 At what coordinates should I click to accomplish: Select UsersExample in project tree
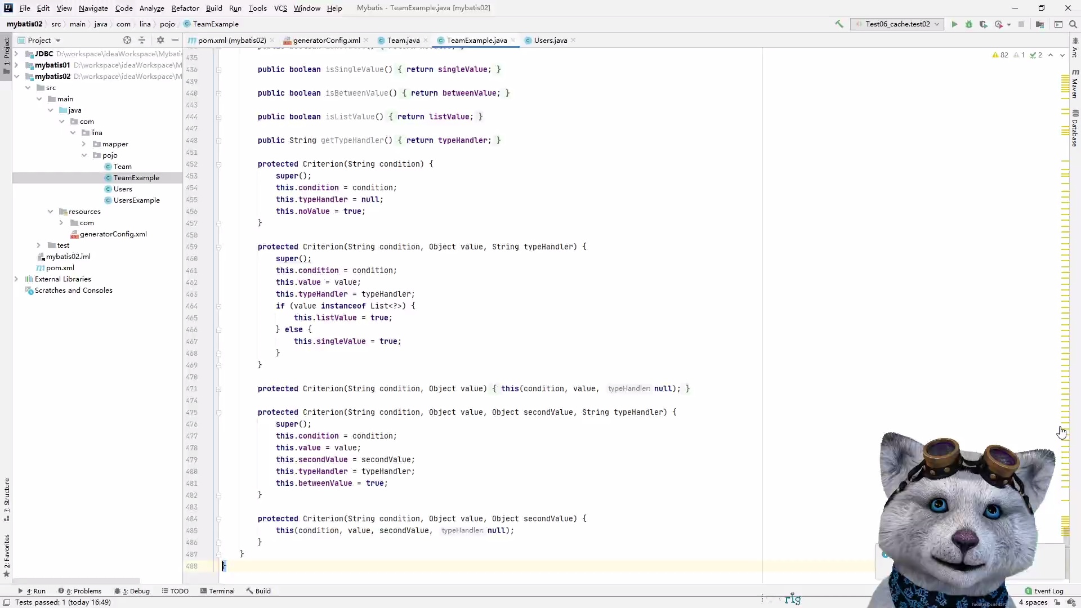tap(136, 200)
